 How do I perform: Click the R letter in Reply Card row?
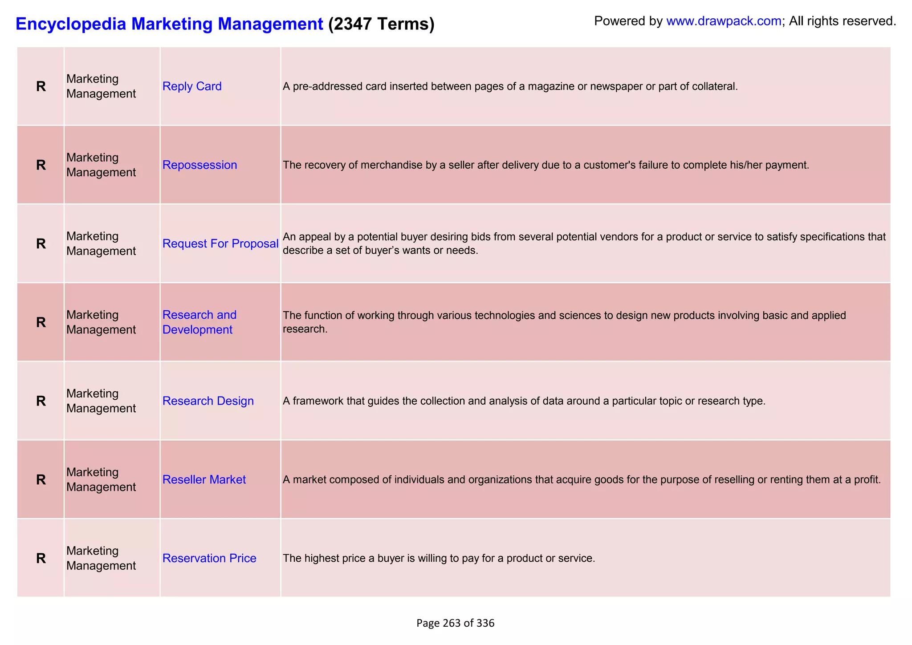41,86
